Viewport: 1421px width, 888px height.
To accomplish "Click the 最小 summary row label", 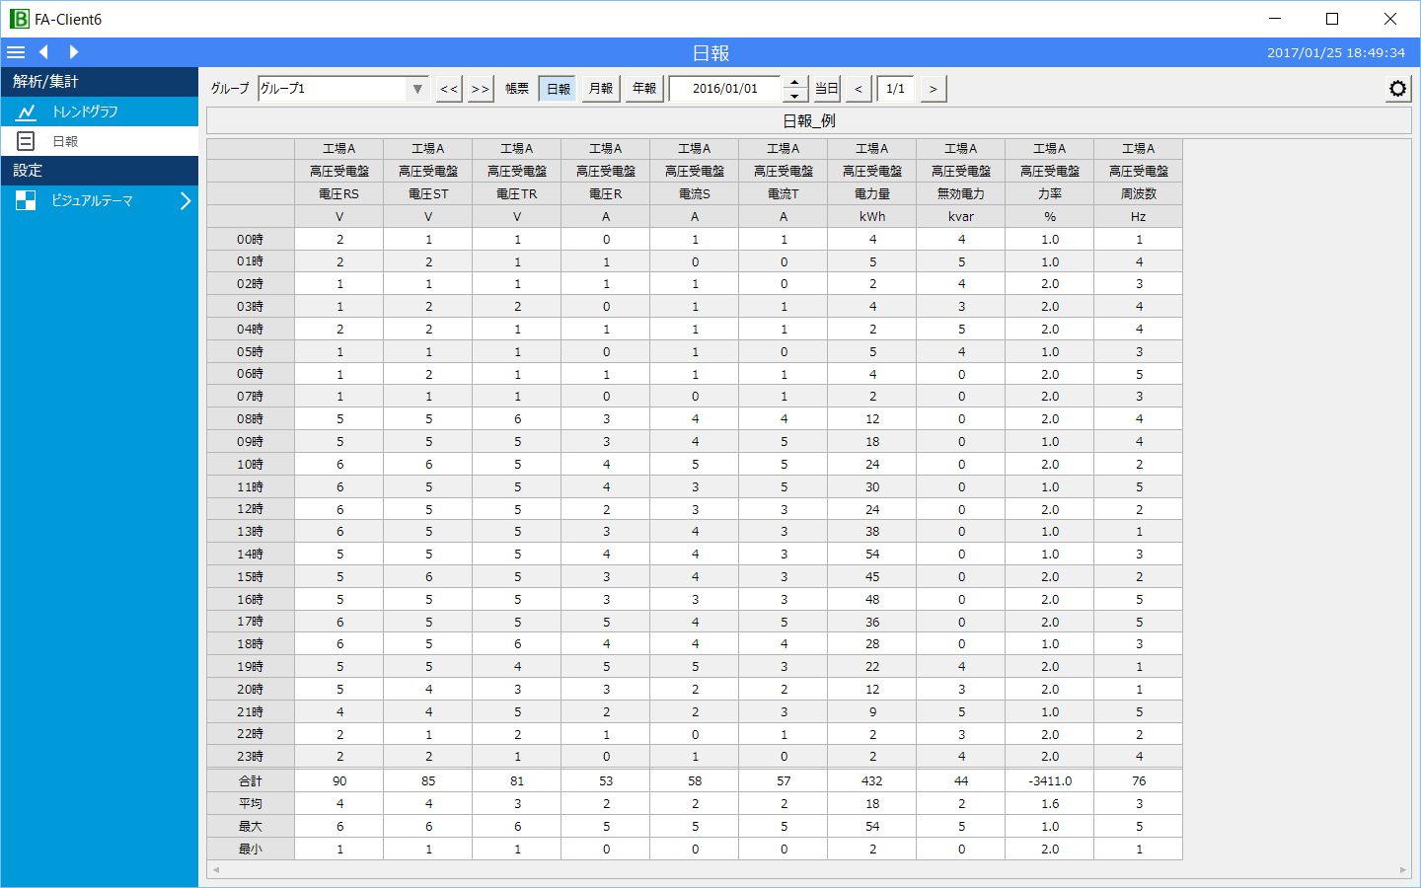I will point(251,849).
